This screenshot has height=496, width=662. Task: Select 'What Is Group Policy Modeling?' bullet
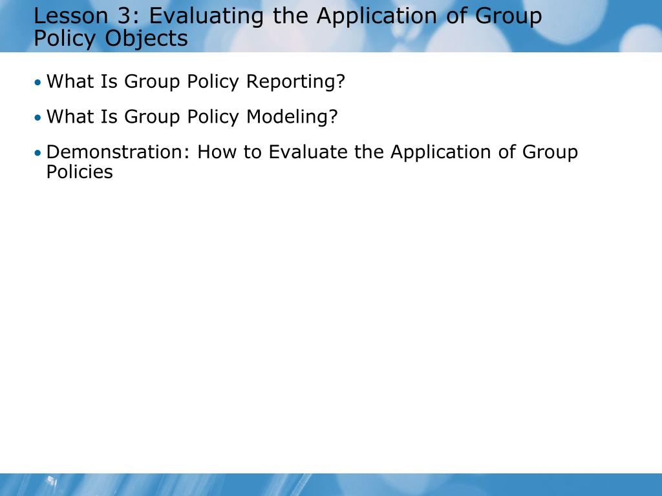pos(192,117)
